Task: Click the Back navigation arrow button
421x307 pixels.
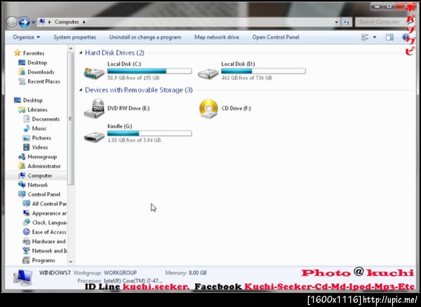Action: click(12, 22)
